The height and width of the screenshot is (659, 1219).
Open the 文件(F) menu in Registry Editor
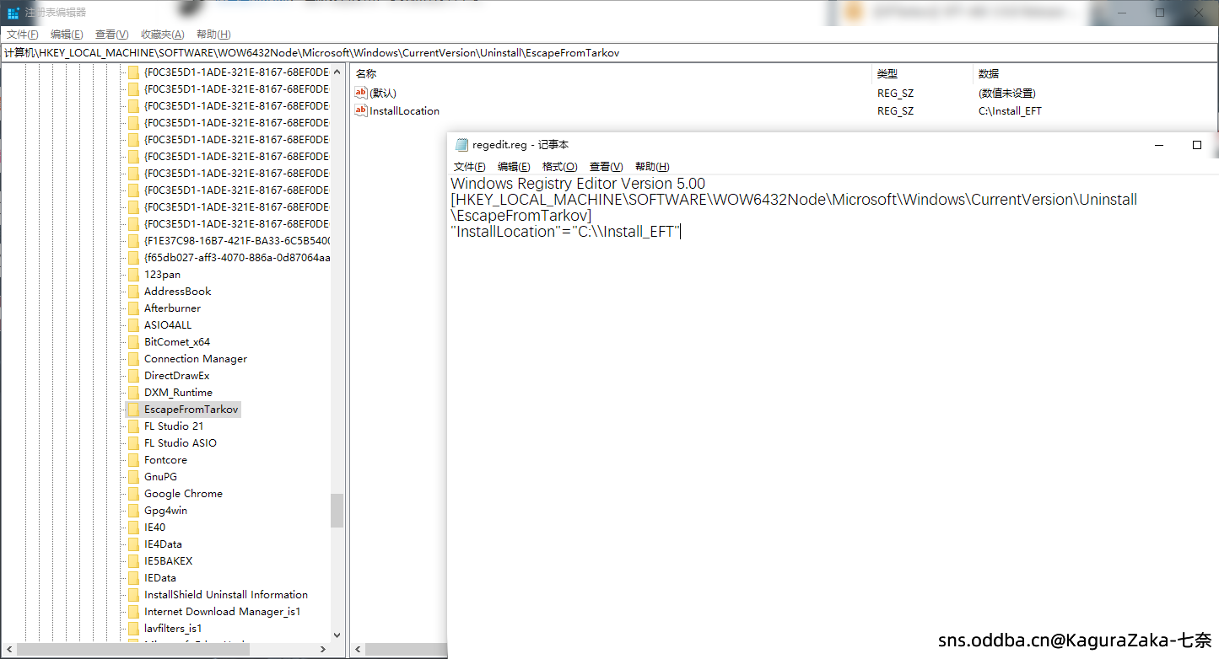point(23,35)
